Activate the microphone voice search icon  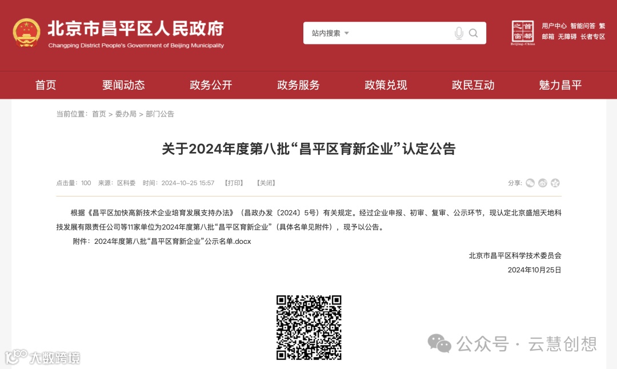(x=458, y=33)
